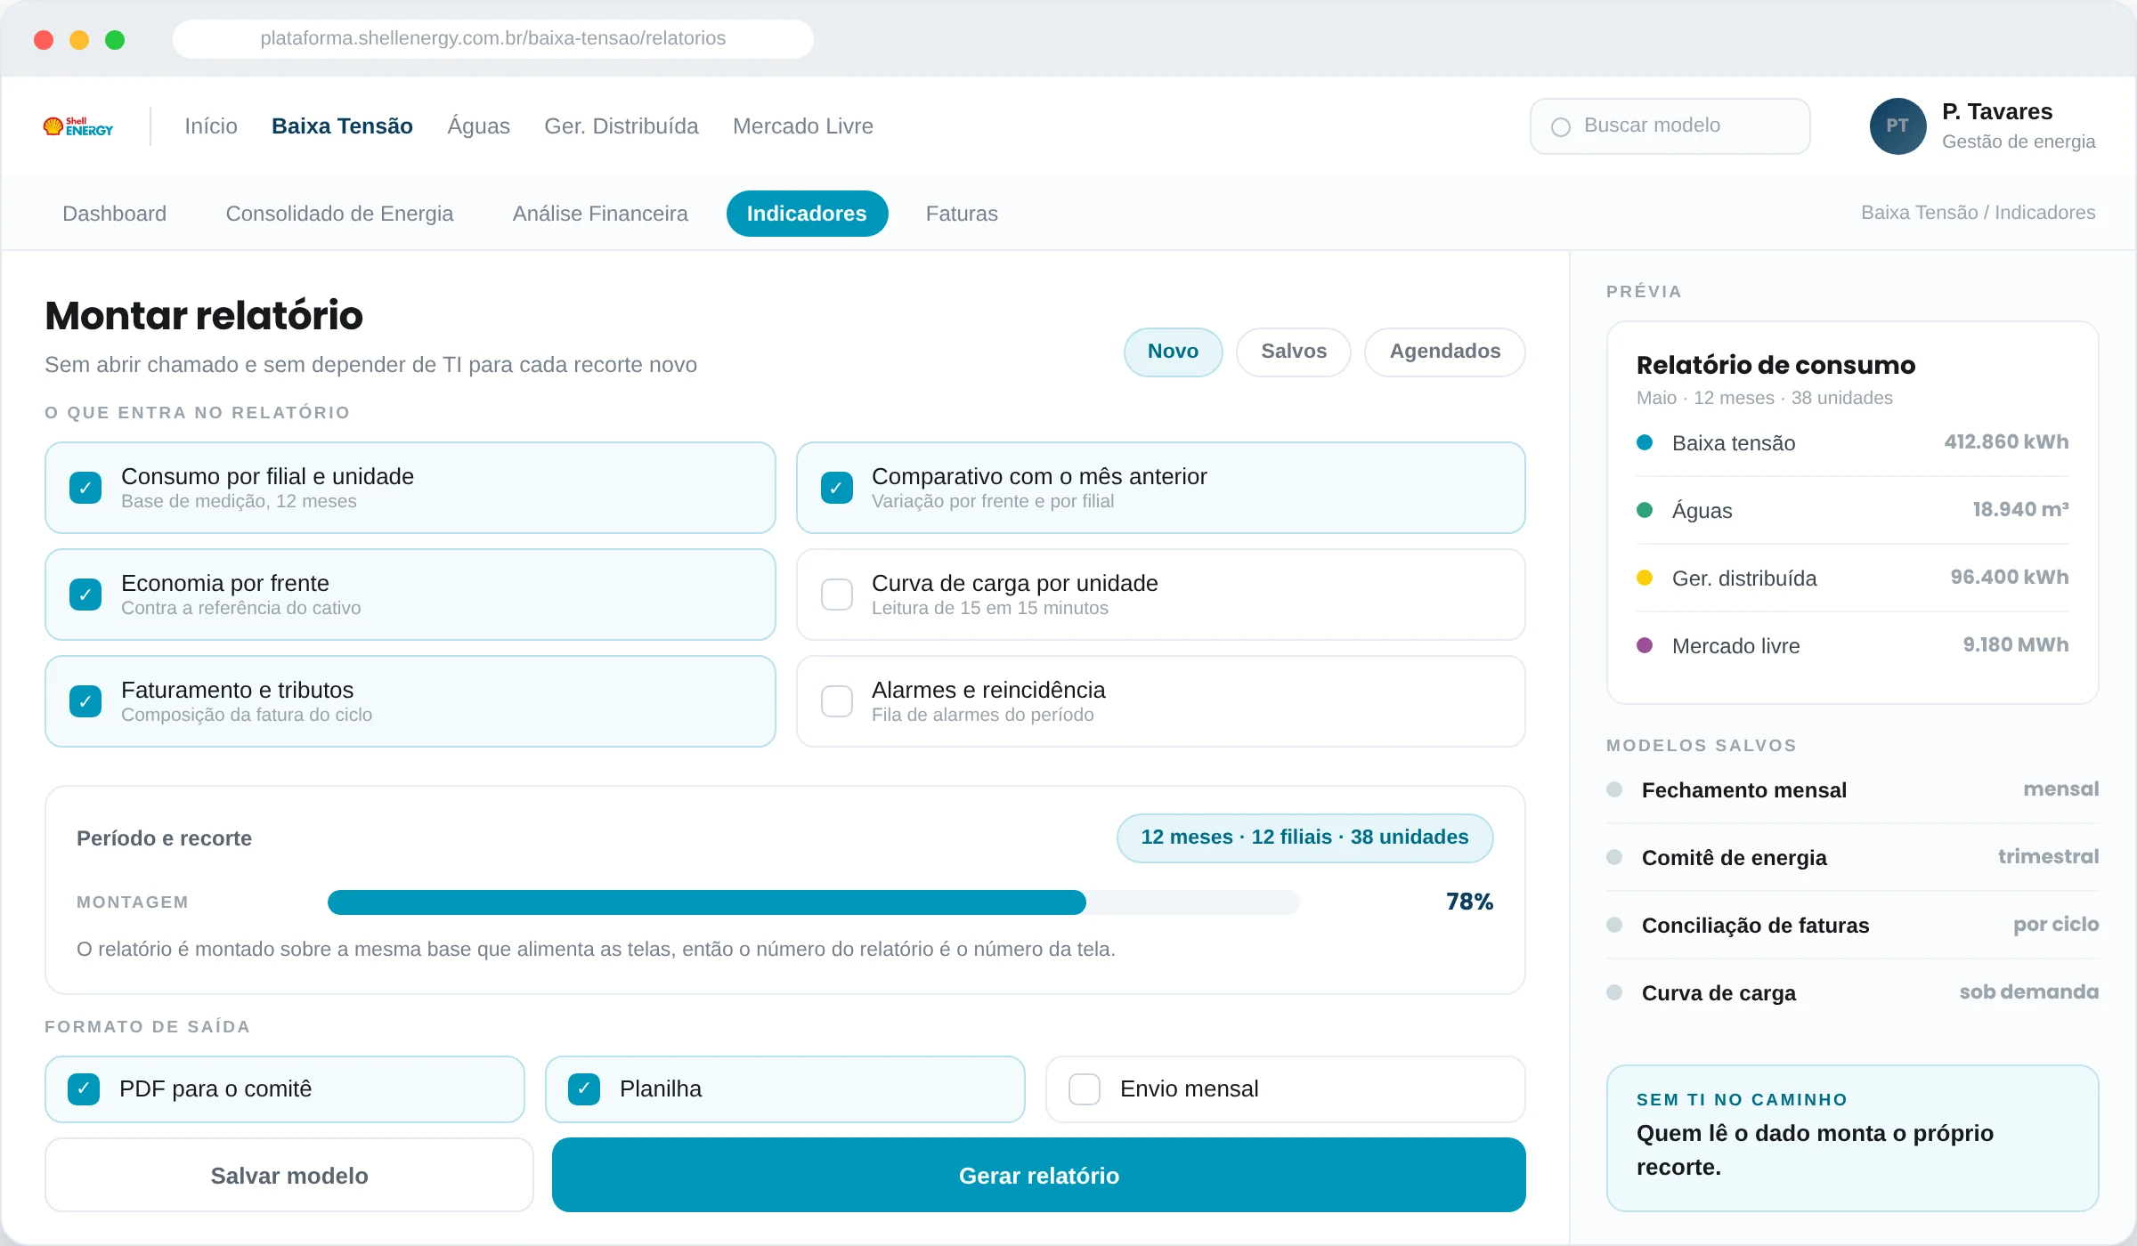Select the Indicadores tab
This screenshot has width=2137, height=1246.
(807, 214)
